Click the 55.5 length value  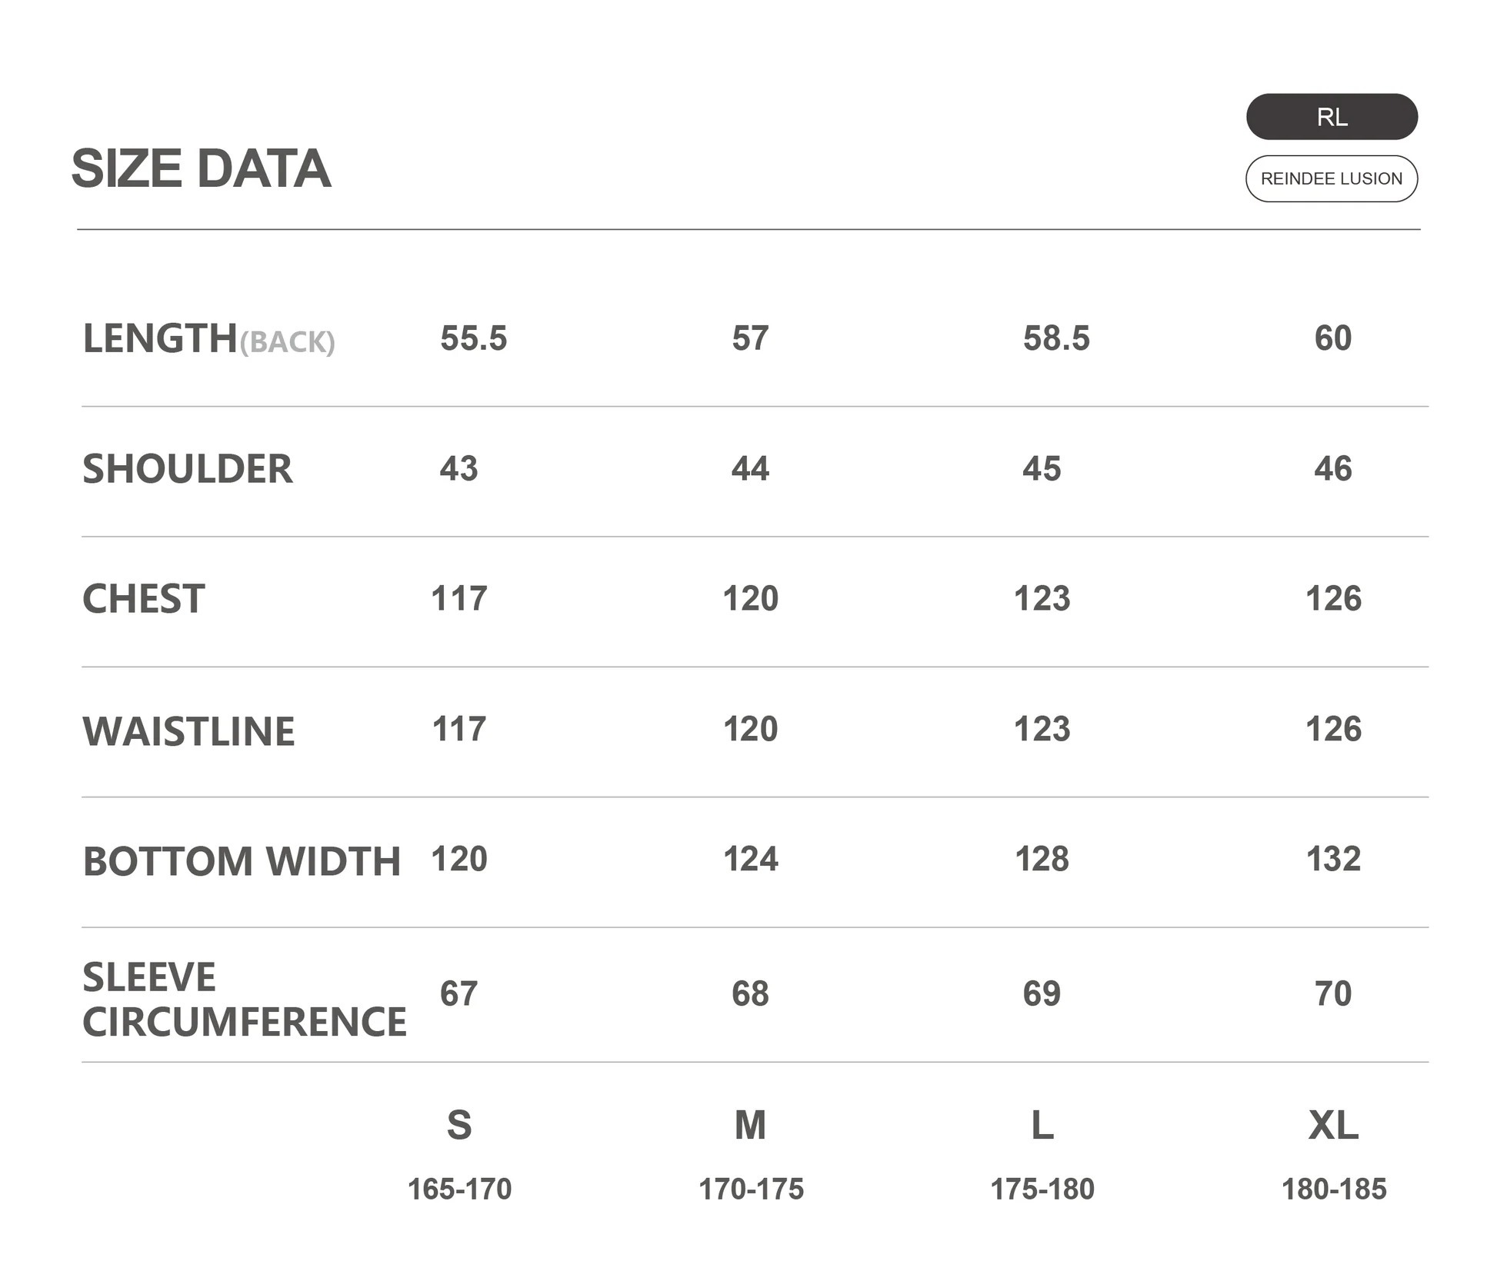[473, 338]
